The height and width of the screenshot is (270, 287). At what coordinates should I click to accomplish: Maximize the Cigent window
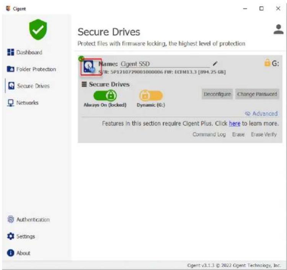[261, 8]
